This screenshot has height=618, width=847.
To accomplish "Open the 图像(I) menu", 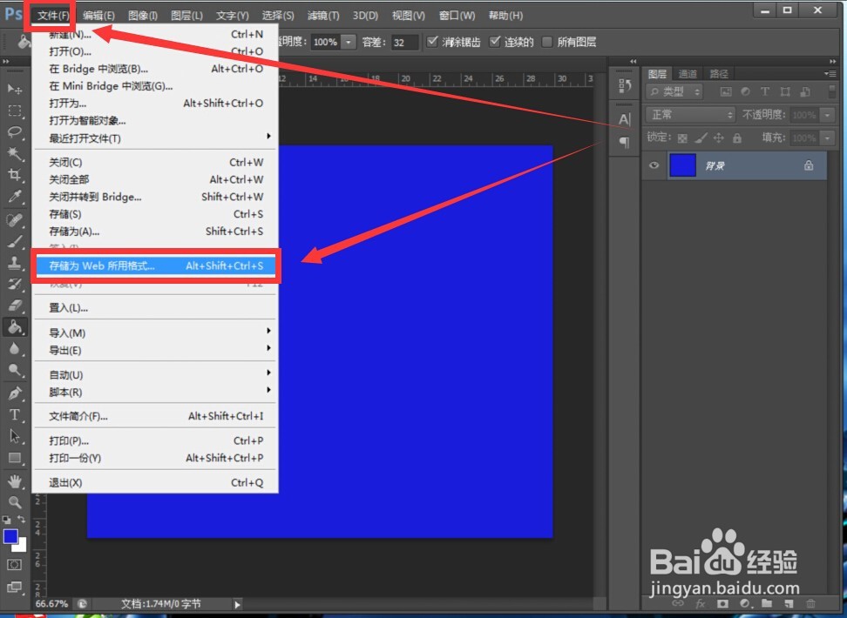I will [143, 16].
